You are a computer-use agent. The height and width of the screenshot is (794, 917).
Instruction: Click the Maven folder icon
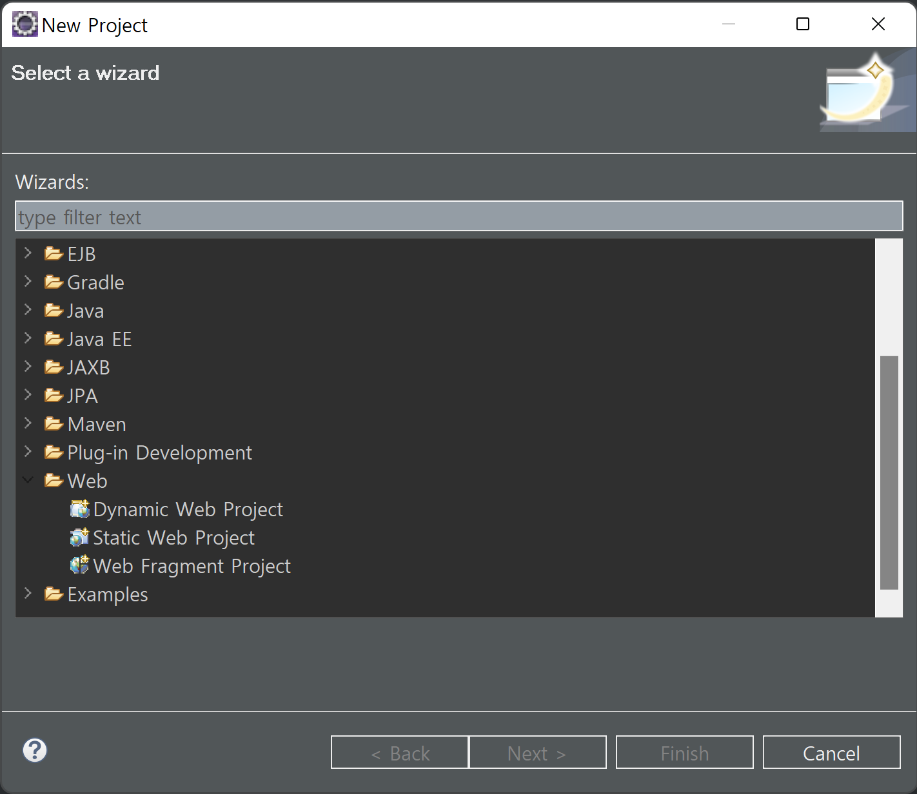54,424
